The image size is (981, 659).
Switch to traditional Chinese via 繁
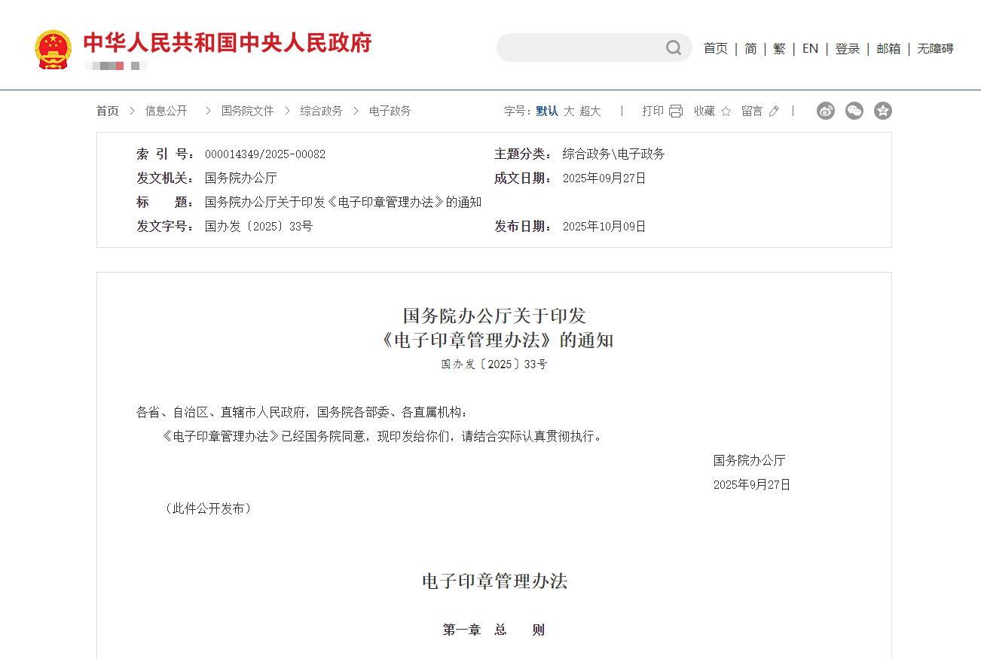pyautogui.click(x=779, y=48)
